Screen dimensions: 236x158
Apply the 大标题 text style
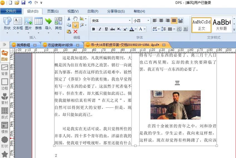click(x=222, y=25)
